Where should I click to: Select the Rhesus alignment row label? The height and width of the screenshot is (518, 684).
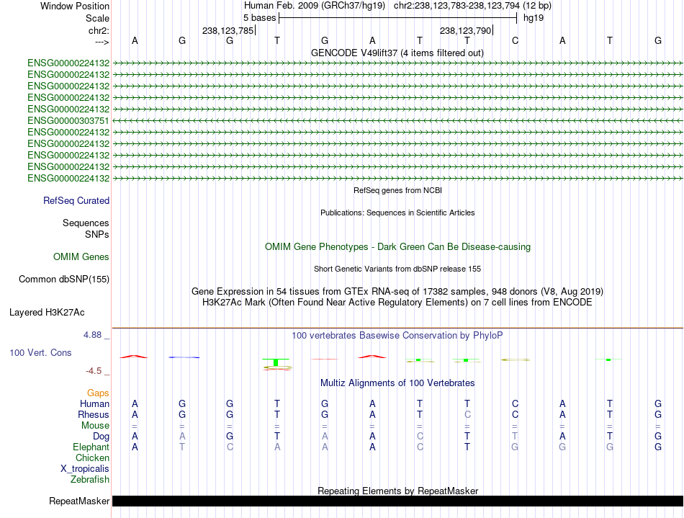pos(94,414)
